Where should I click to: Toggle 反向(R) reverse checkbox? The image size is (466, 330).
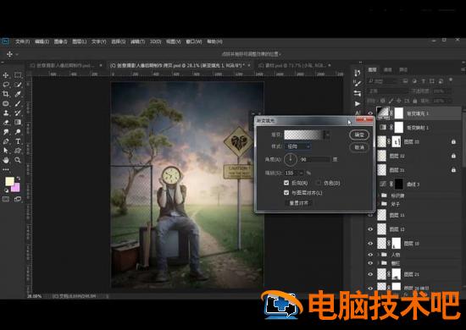[x=286, y=183]
